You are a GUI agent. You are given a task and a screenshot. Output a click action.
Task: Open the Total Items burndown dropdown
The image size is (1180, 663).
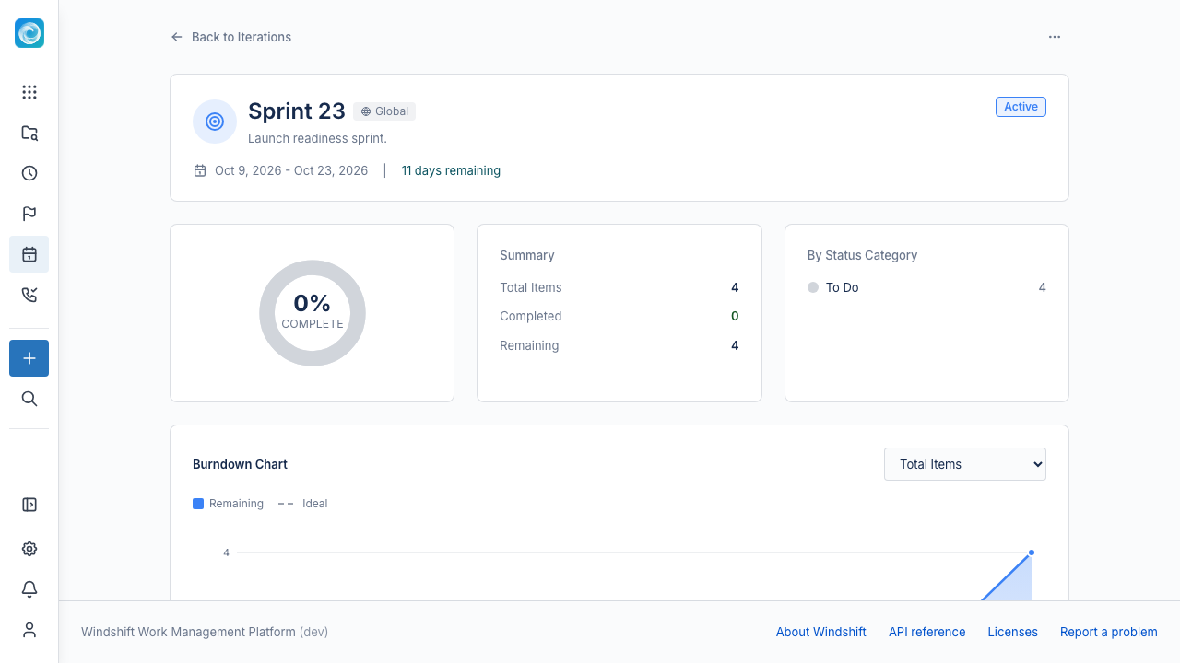point(965,464)
